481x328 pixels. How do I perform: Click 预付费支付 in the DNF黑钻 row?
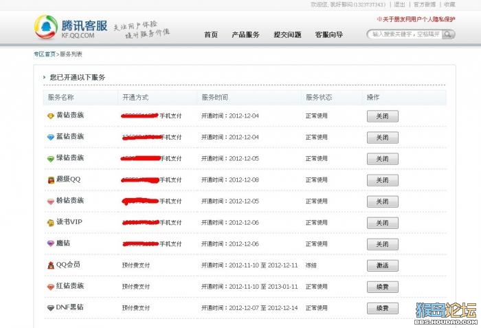click(x=136, y=308)
